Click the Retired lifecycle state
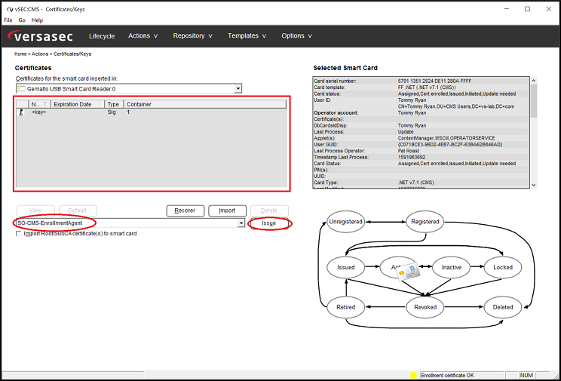This screenshot has height=381, width=561. pyautogui.click(x=345, y=307)
